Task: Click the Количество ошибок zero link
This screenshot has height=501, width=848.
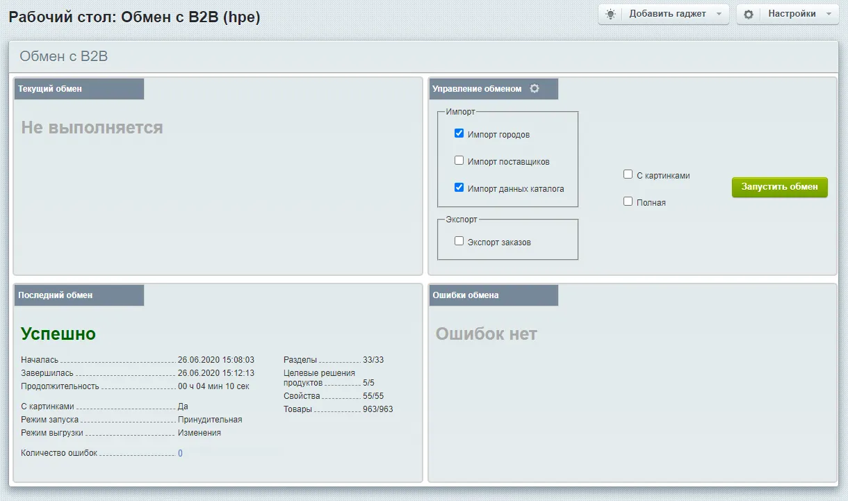Action: pyautogui.click(x=180, y=453)
